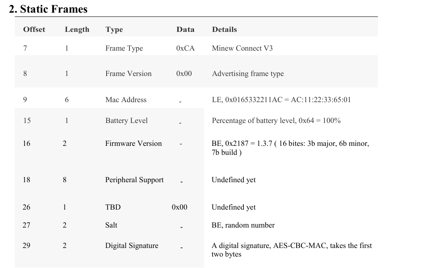Select the Frame Type cell
The width and height of the screenshot is (438, 268).
[x=124, y=48]
